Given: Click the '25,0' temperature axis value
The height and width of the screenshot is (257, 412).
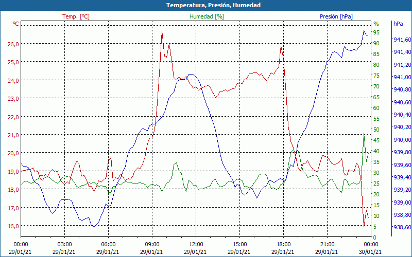Looking at the screenshot, I should tap(13, 62).
